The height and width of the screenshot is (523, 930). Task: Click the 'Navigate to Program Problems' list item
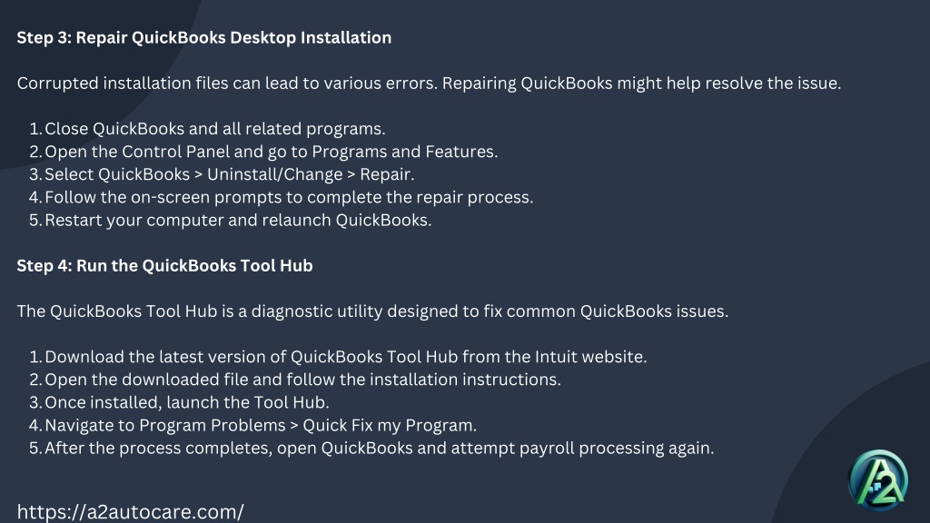coord(252,425)
